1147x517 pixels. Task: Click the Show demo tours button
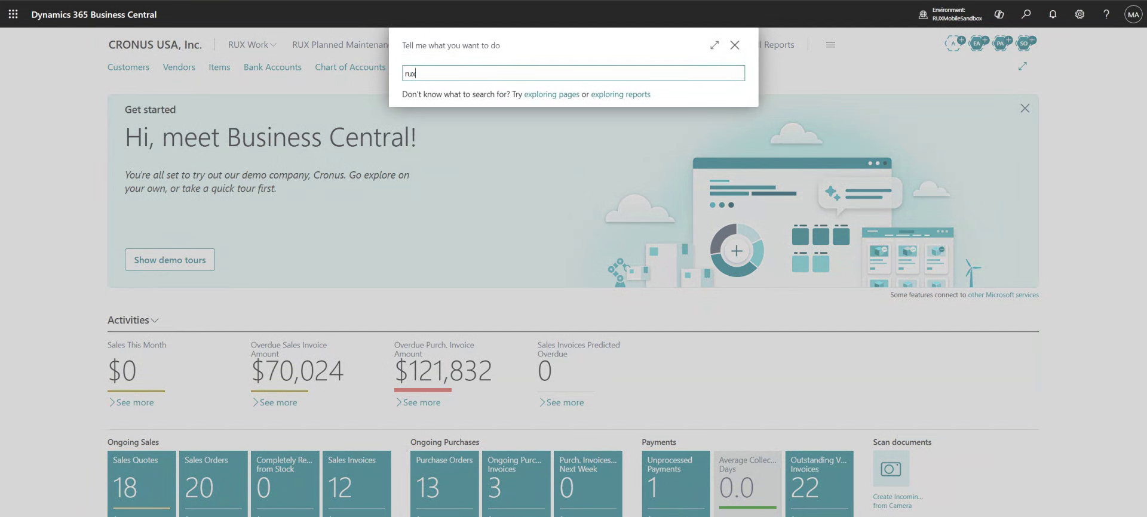click(170, 260)
